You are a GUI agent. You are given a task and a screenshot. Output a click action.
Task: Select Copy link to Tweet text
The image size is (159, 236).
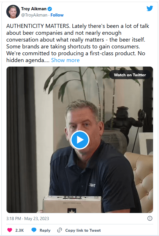[x=83, y=230]
